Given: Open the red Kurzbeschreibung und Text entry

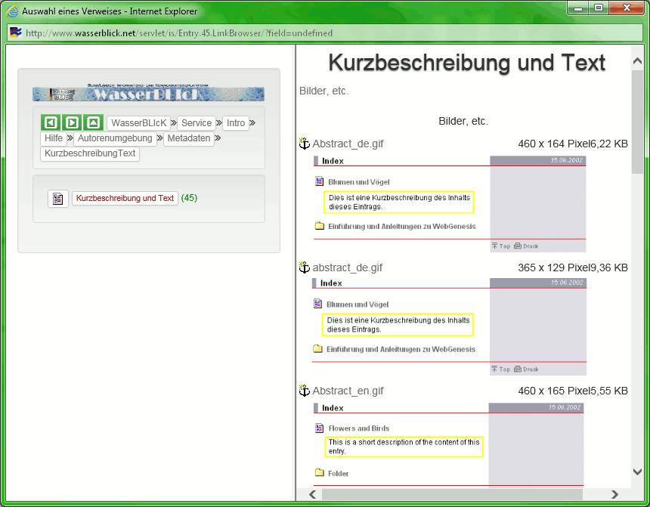Looking at the screenshot, I should click(x=125, y=199).
